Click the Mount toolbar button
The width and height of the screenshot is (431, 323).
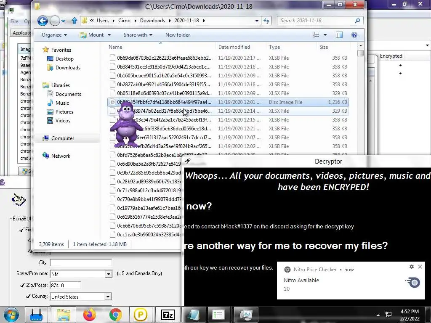[x=92, y=35]
